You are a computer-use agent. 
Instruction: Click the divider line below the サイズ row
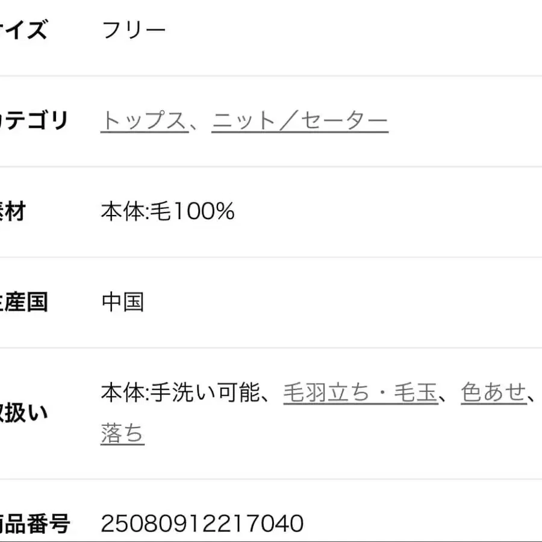271,76
